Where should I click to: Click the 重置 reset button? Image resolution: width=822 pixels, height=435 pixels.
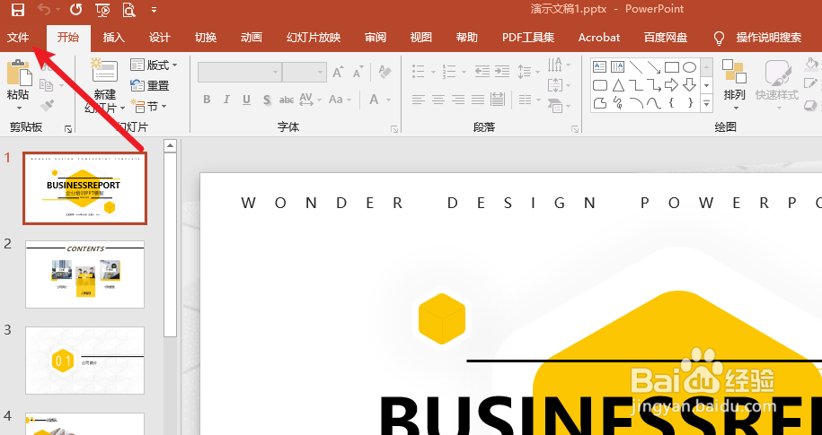150,85
